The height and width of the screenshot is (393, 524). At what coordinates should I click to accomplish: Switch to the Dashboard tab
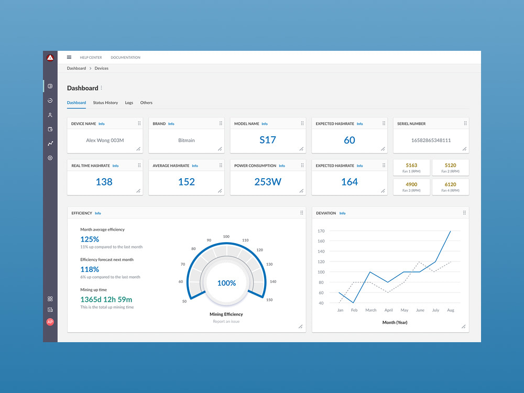77,103
